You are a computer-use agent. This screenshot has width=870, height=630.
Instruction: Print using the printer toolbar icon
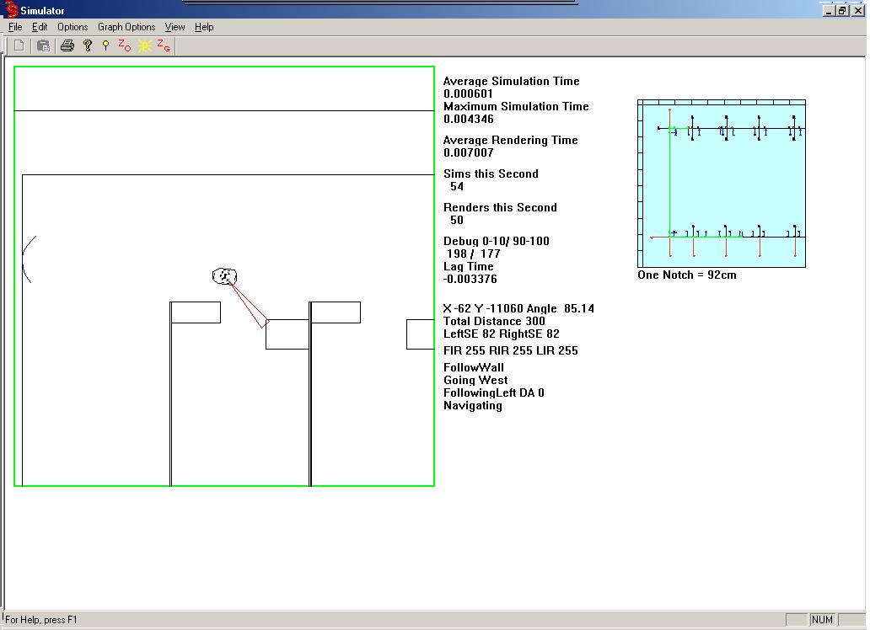67,46
